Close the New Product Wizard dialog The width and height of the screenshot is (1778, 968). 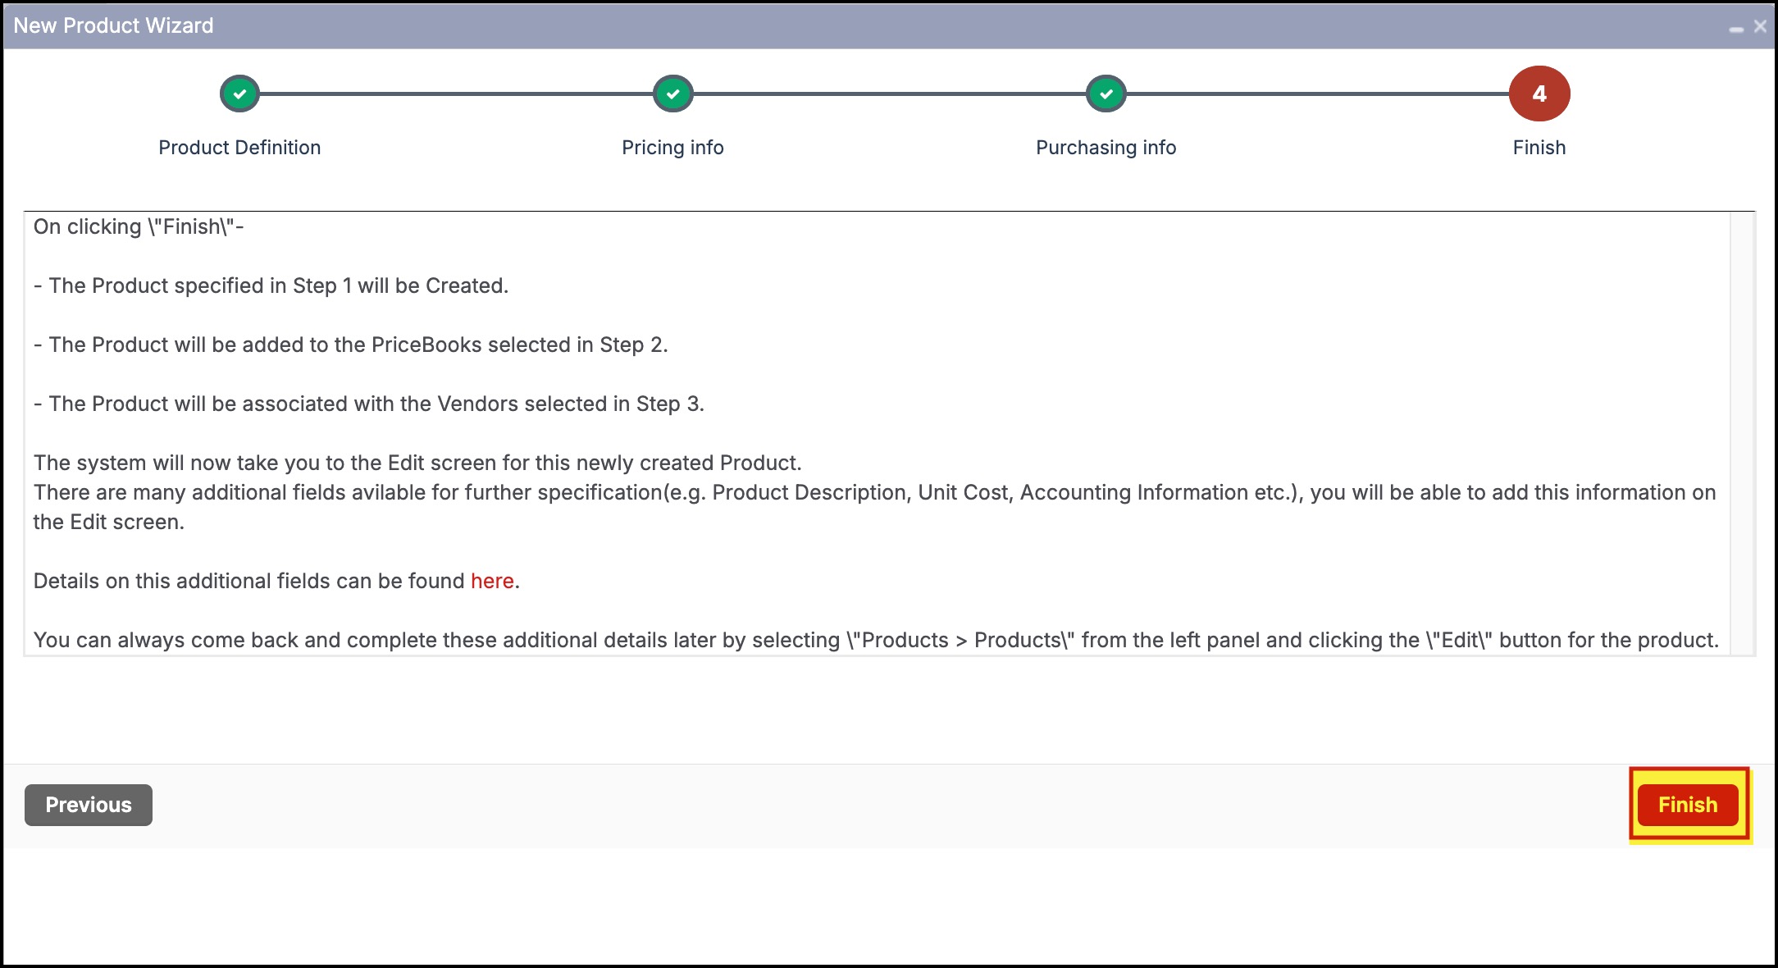point(1760,26)
